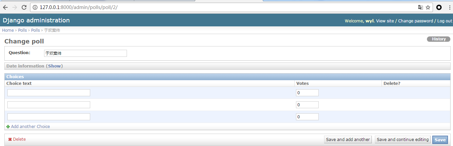Open the second Polls breadcrumb link
453x146 pixels.
[x=35, y=30]
